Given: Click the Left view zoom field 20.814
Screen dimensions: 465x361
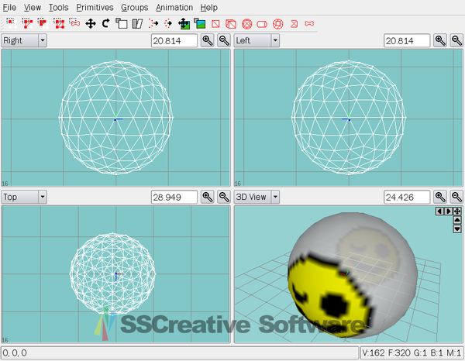Looking at the screenshot, I should pyautogui.click(x=407, y=40).
